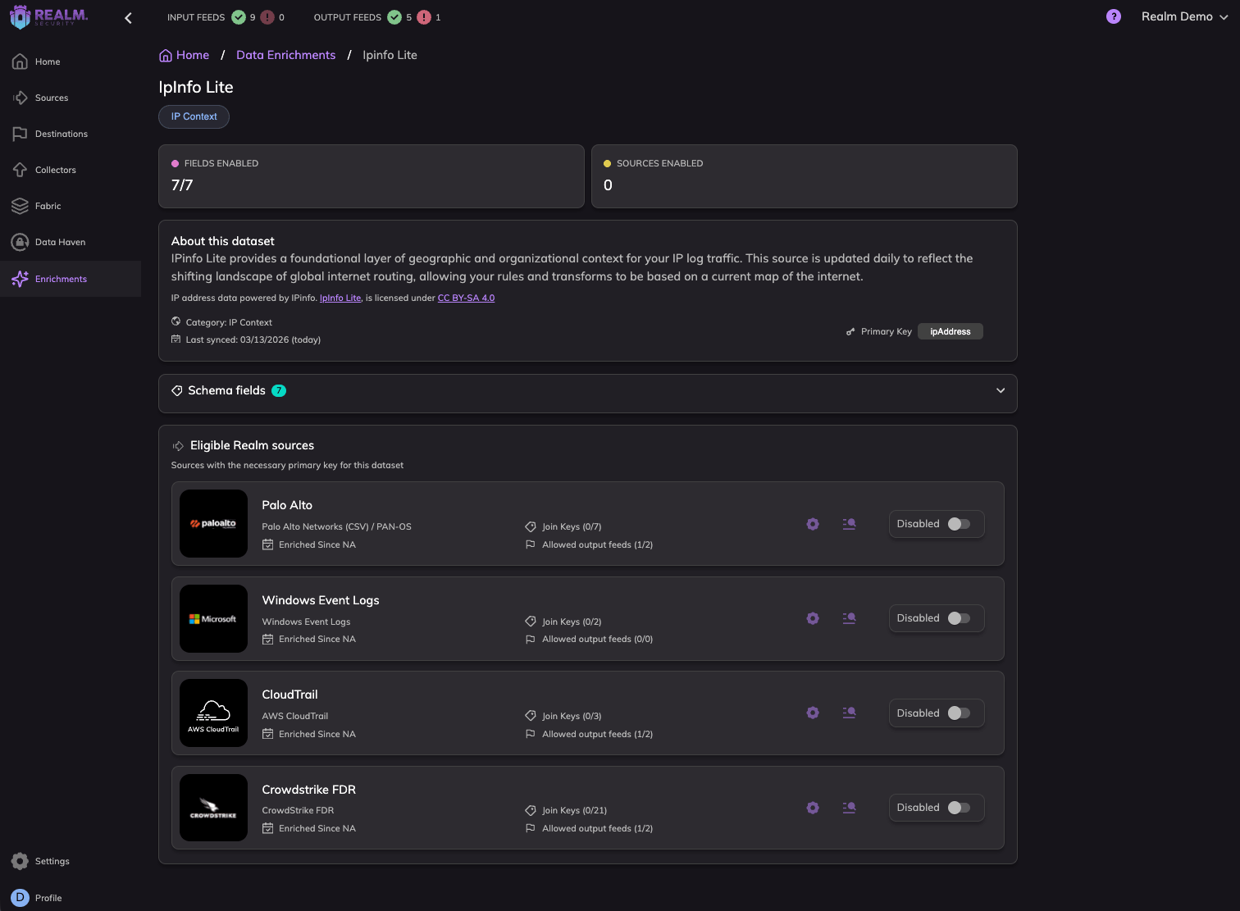Click the output feeds error indicator icon
The width and height of the screenshot is (1240, 911).
tap(424, 17)
